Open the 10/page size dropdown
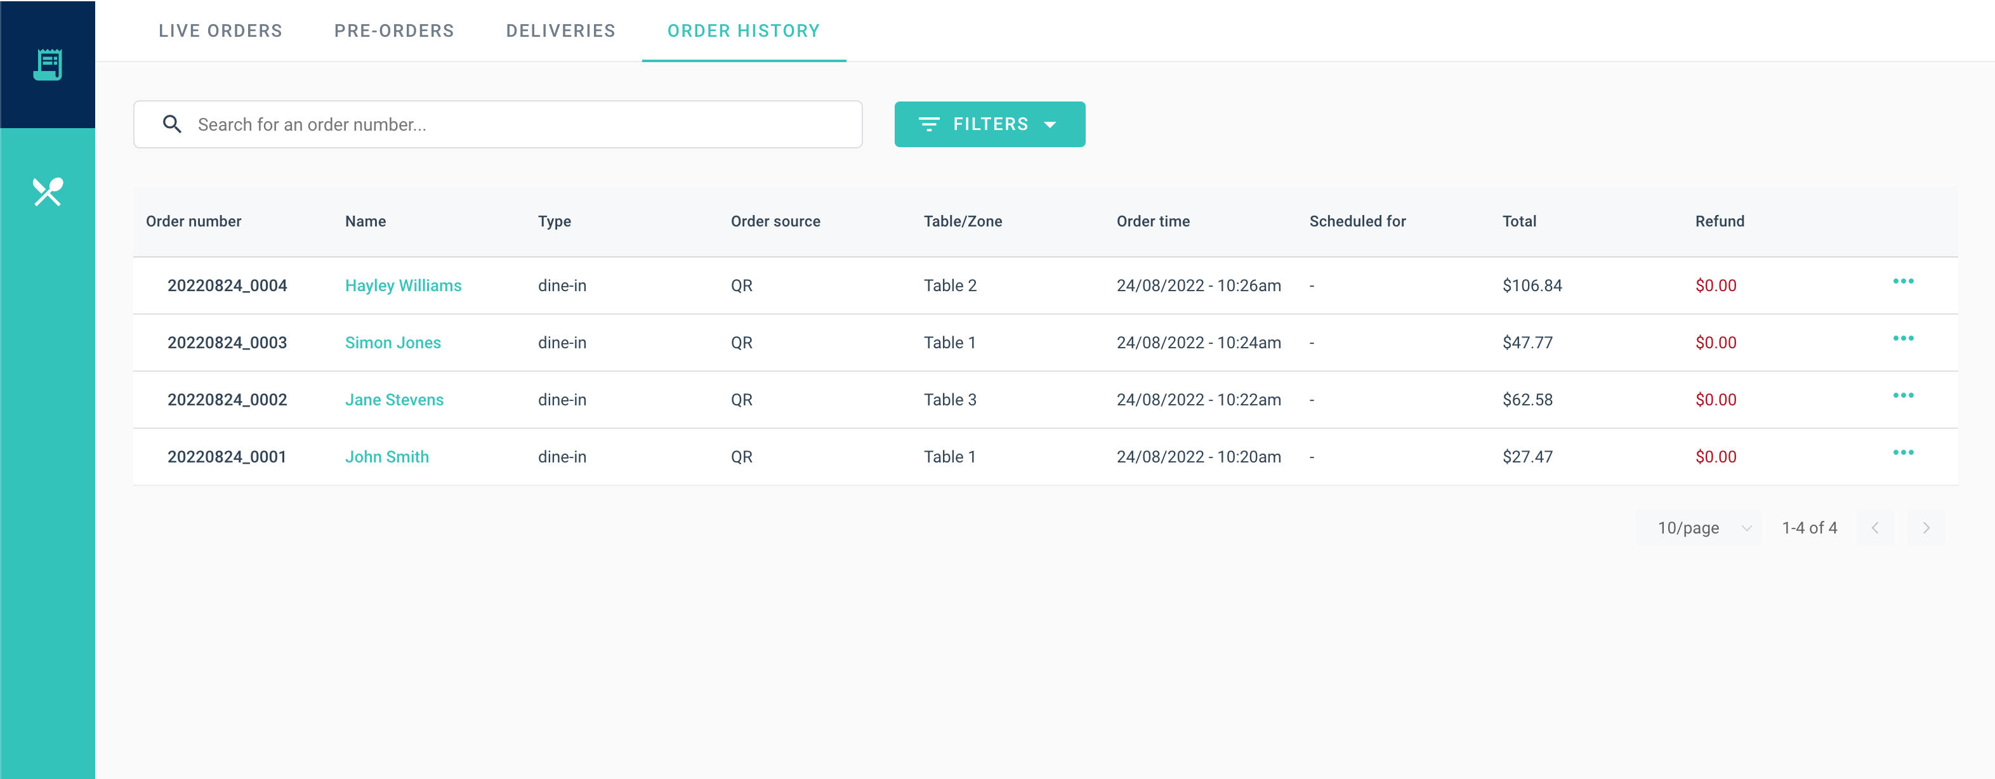This screenshot has width=1995, height=779. [1701, 528]
